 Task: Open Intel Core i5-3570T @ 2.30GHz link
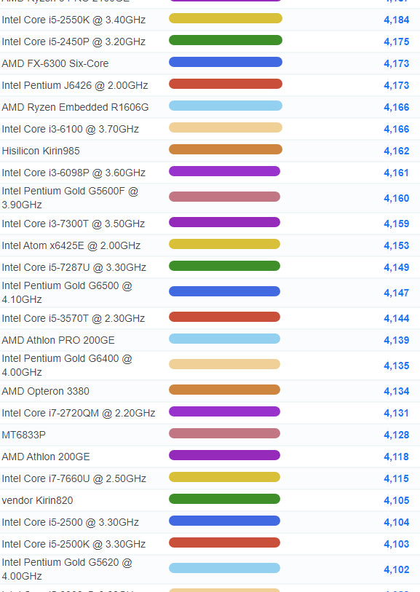(x=74, y=319)
